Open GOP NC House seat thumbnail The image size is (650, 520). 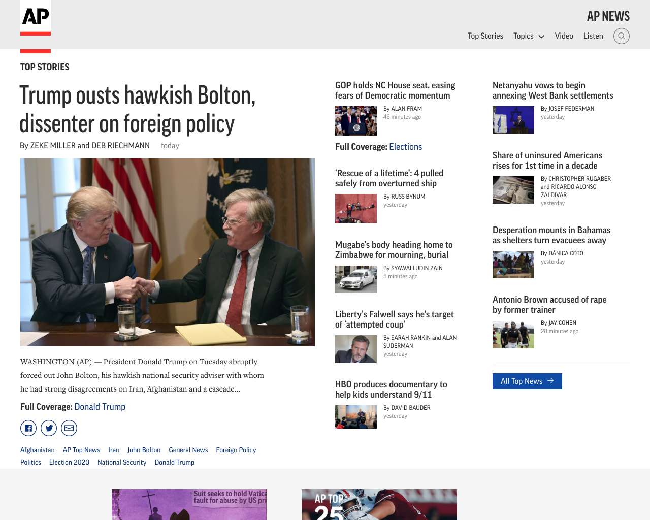coord(356,121)
